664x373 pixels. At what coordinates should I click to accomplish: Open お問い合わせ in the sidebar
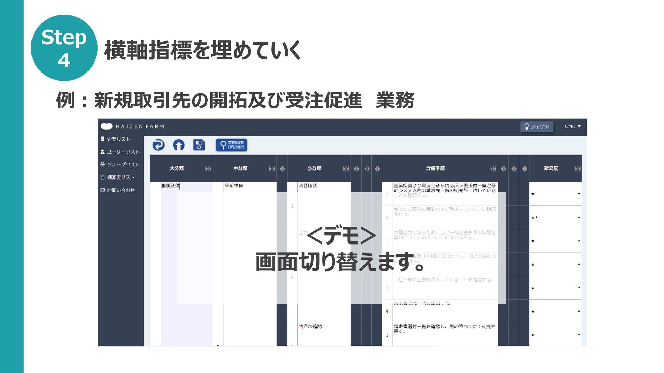click(121, 190)
